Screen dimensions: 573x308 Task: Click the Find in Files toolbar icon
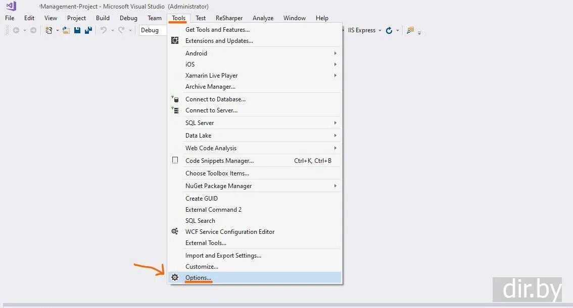tap(410, 30)
